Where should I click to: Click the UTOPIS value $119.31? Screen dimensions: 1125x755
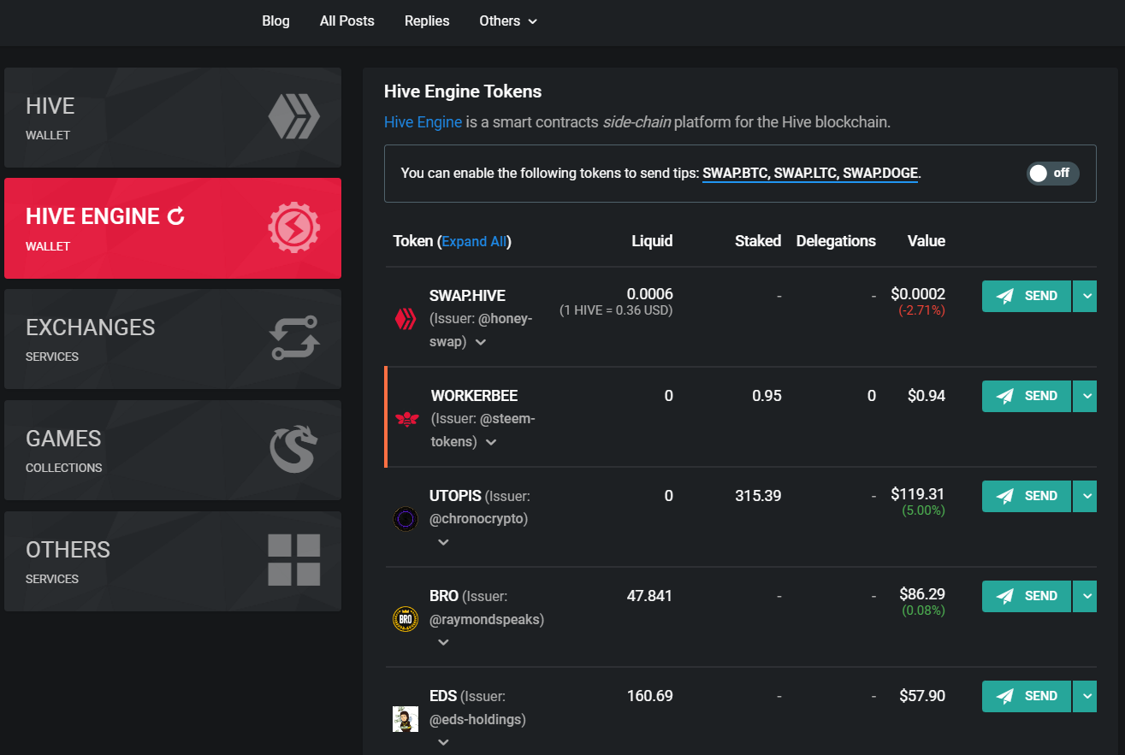[x=918, y=493]
